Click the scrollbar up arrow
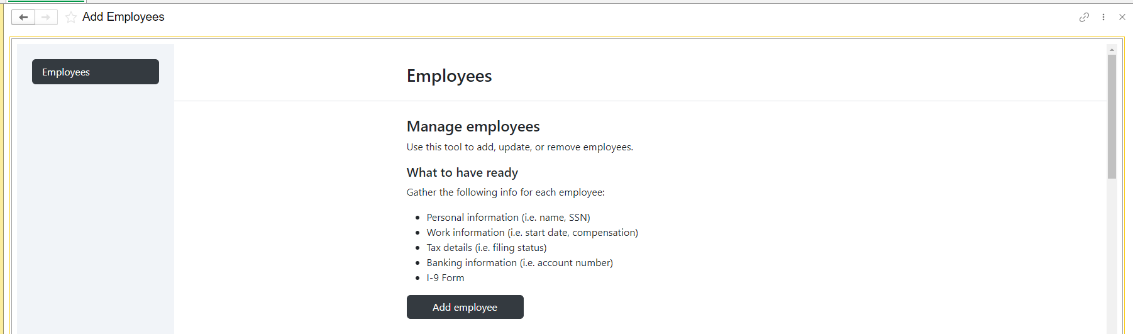1133x334 pixels. click(1112, 49)
